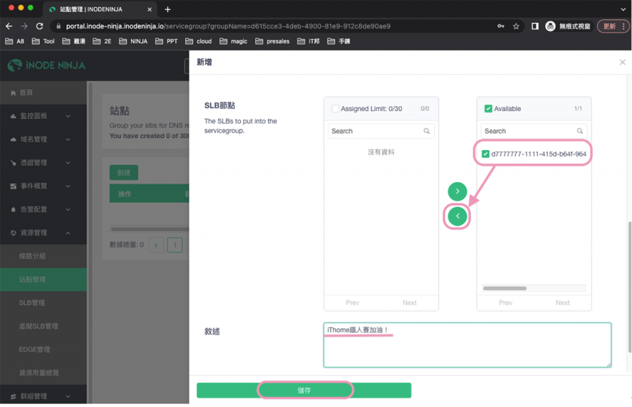The height and width of the screenshot is (407, 632).
Task: Expand the 監控面板 menu chevron
Action: click(68, 116)
